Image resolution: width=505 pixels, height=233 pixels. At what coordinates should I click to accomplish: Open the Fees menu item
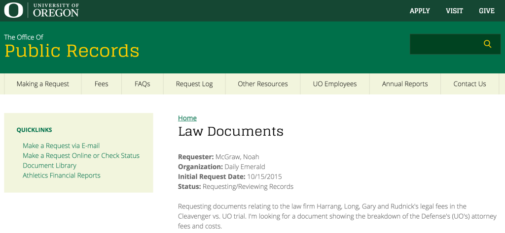click(x=102, y=84)
